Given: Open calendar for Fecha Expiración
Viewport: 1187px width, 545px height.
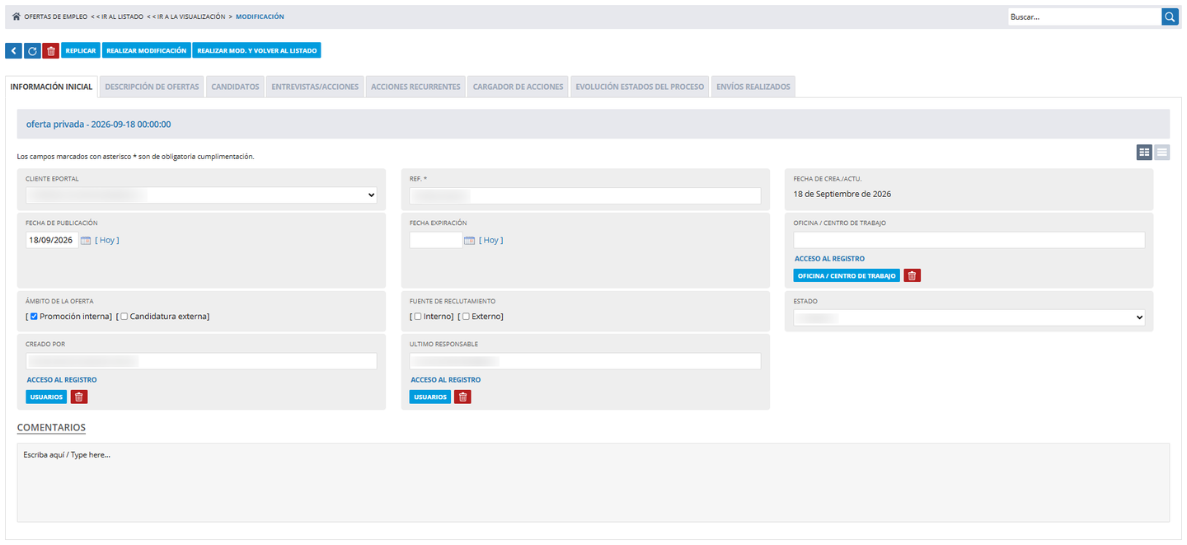Looking at the screenshot, I should pos(470,240).
